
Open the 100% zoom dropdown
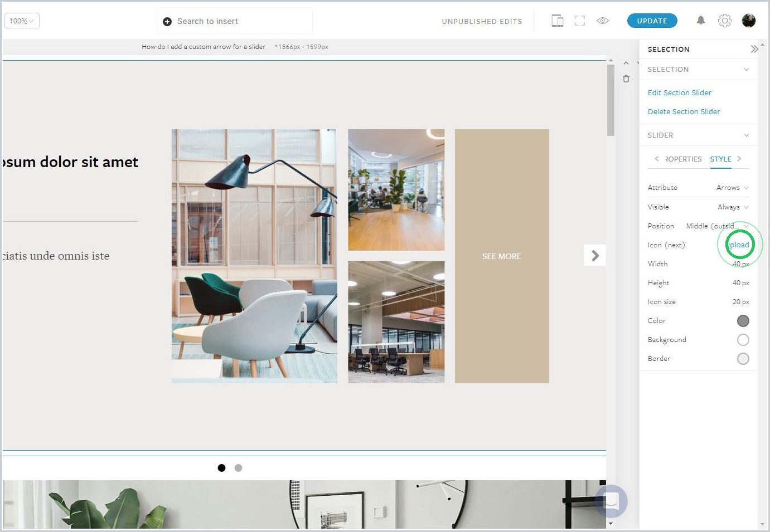point(22,21)
